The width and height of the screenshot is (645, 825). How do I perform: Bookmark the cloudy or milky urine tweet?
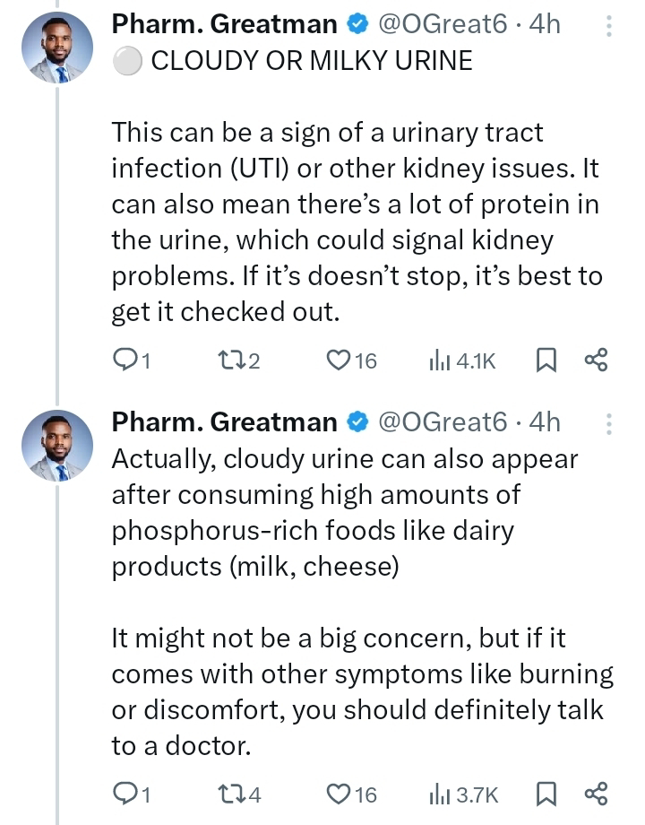pos(546,360)
